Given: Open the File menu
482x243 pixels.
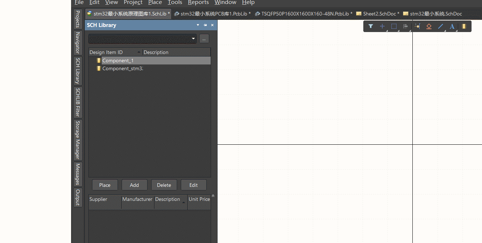Looking at the screenshot, I should 79,3.
